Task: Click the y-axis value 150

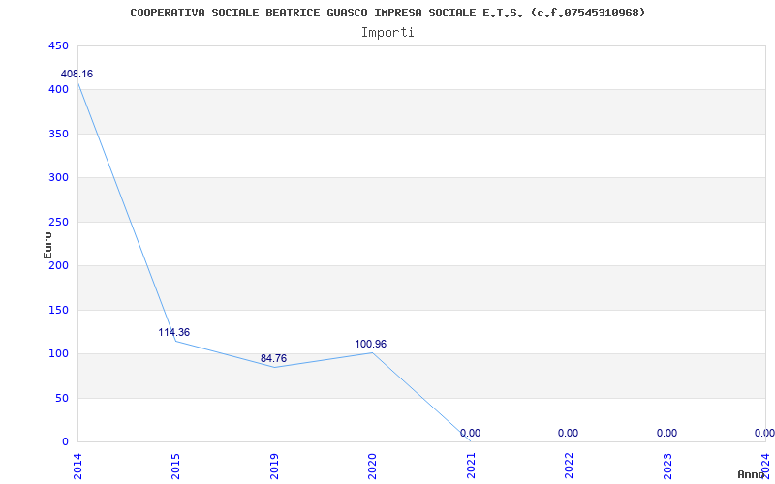Action: click(58, 310)
